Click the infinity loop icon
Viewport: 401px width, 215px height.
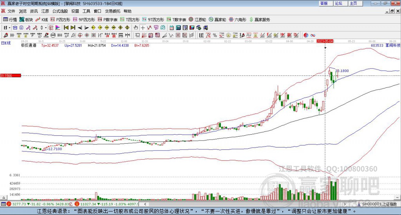click(313, 36)
